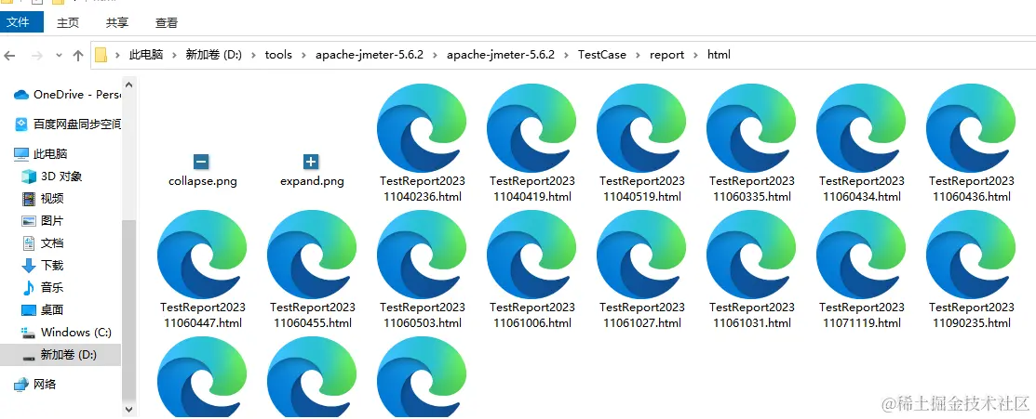
Task: Open the collapse.png image file
Action: (x=202, y=162)
